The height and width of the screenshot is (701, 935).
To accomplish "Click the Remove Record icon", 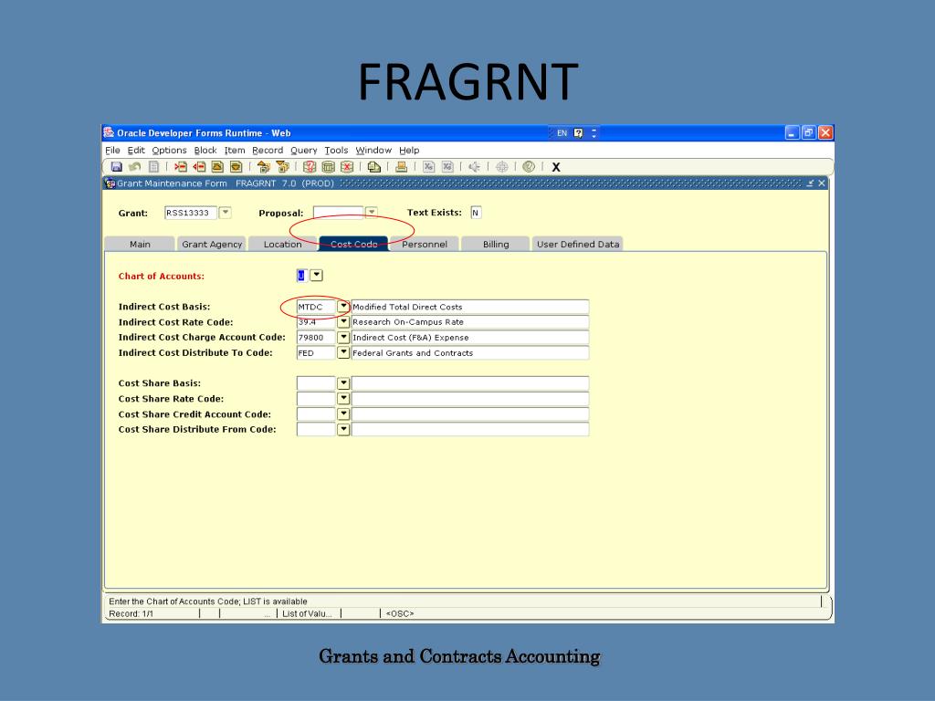I will (199, 167).
